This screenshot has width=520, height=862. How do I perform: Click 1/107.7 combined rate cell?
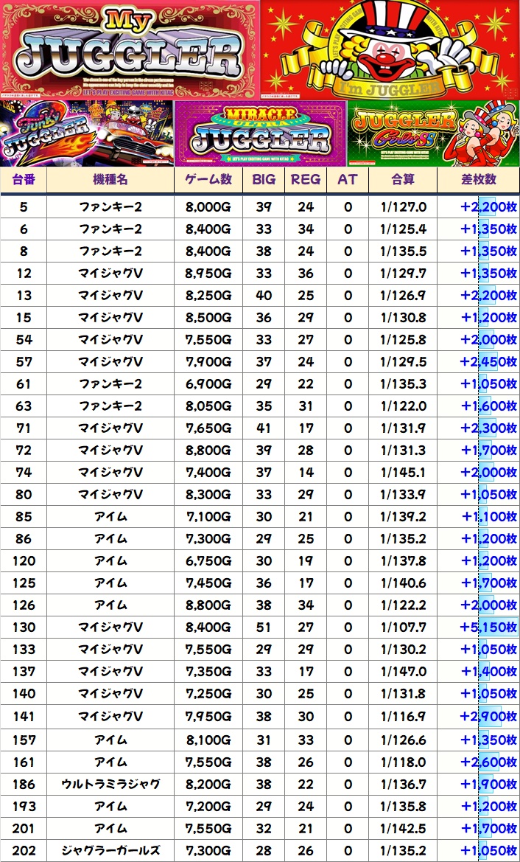[x=403, y=628]
